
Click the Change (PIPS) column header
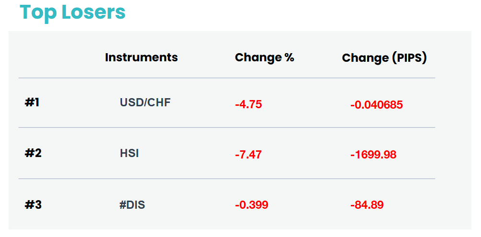click(384, 58)
